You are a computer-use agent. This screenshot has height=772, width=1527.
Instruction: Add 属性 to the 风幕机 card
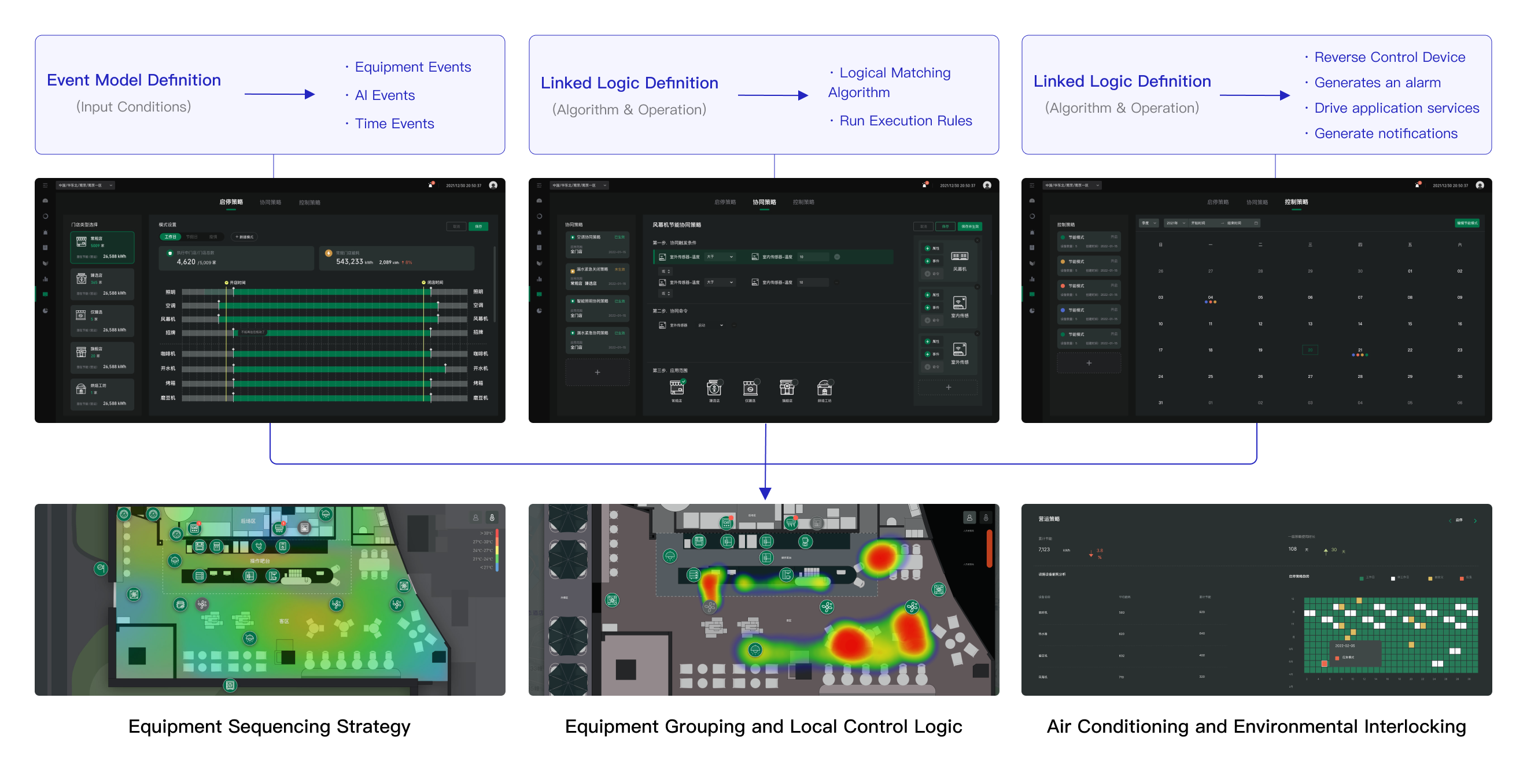click(x=928, y=248)
